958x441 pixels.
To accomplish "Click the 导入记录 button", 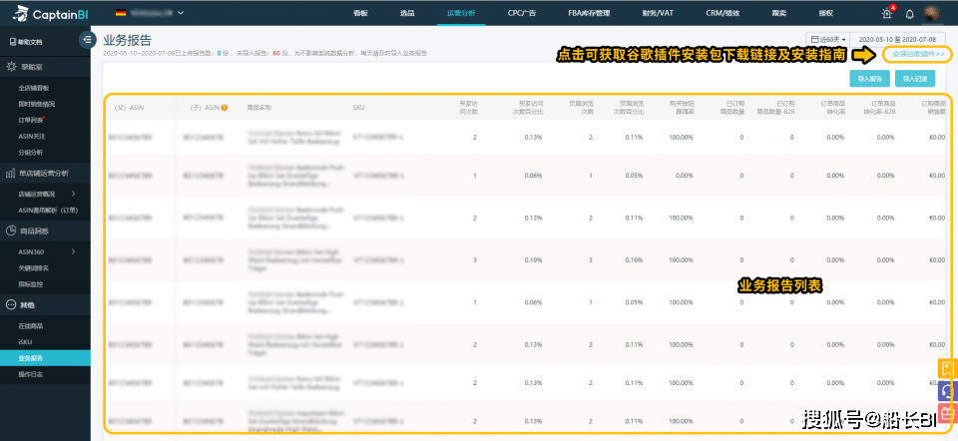I will coord(915,78).
